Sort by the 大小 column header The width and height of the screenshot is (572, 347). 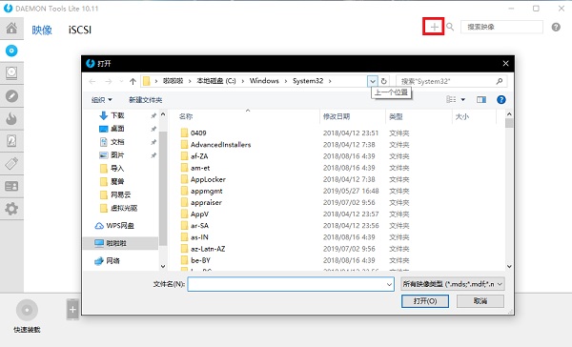(x=461, y=116)
